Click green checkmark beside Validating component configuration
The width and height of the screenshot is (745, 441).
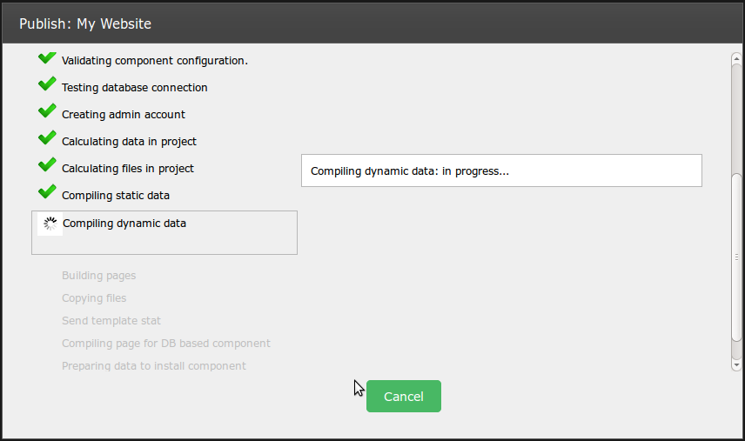pos(47,58)
